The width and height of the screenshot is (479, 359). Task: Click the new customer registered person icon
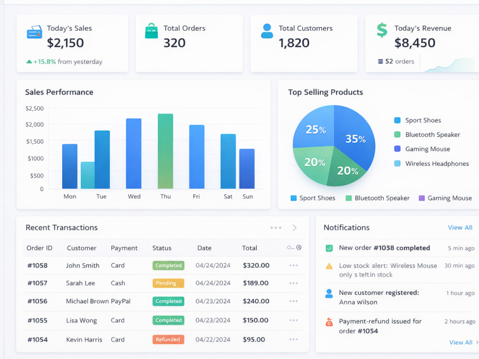click(329, 294)
